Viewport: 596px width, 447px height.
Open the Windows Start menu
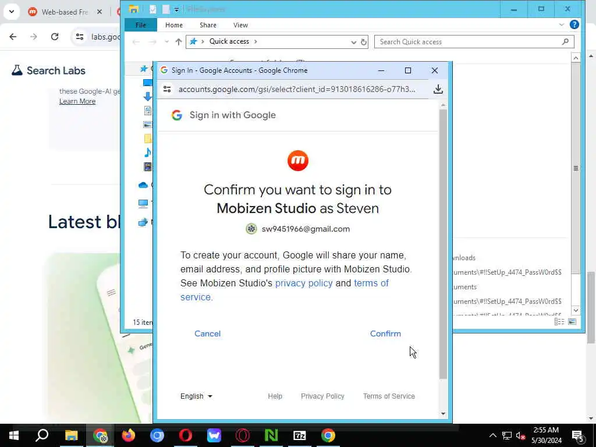tap(14, 435)
